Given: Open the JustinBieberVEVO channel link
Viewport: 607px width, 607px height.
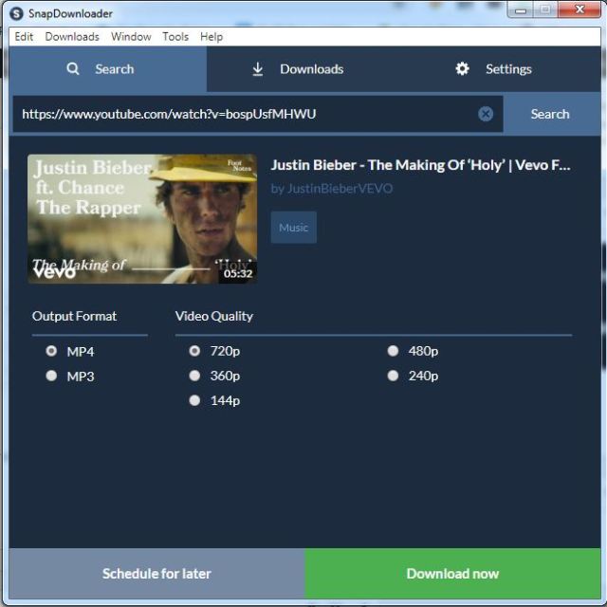Looking at the screenshot, I should (332, 189).
